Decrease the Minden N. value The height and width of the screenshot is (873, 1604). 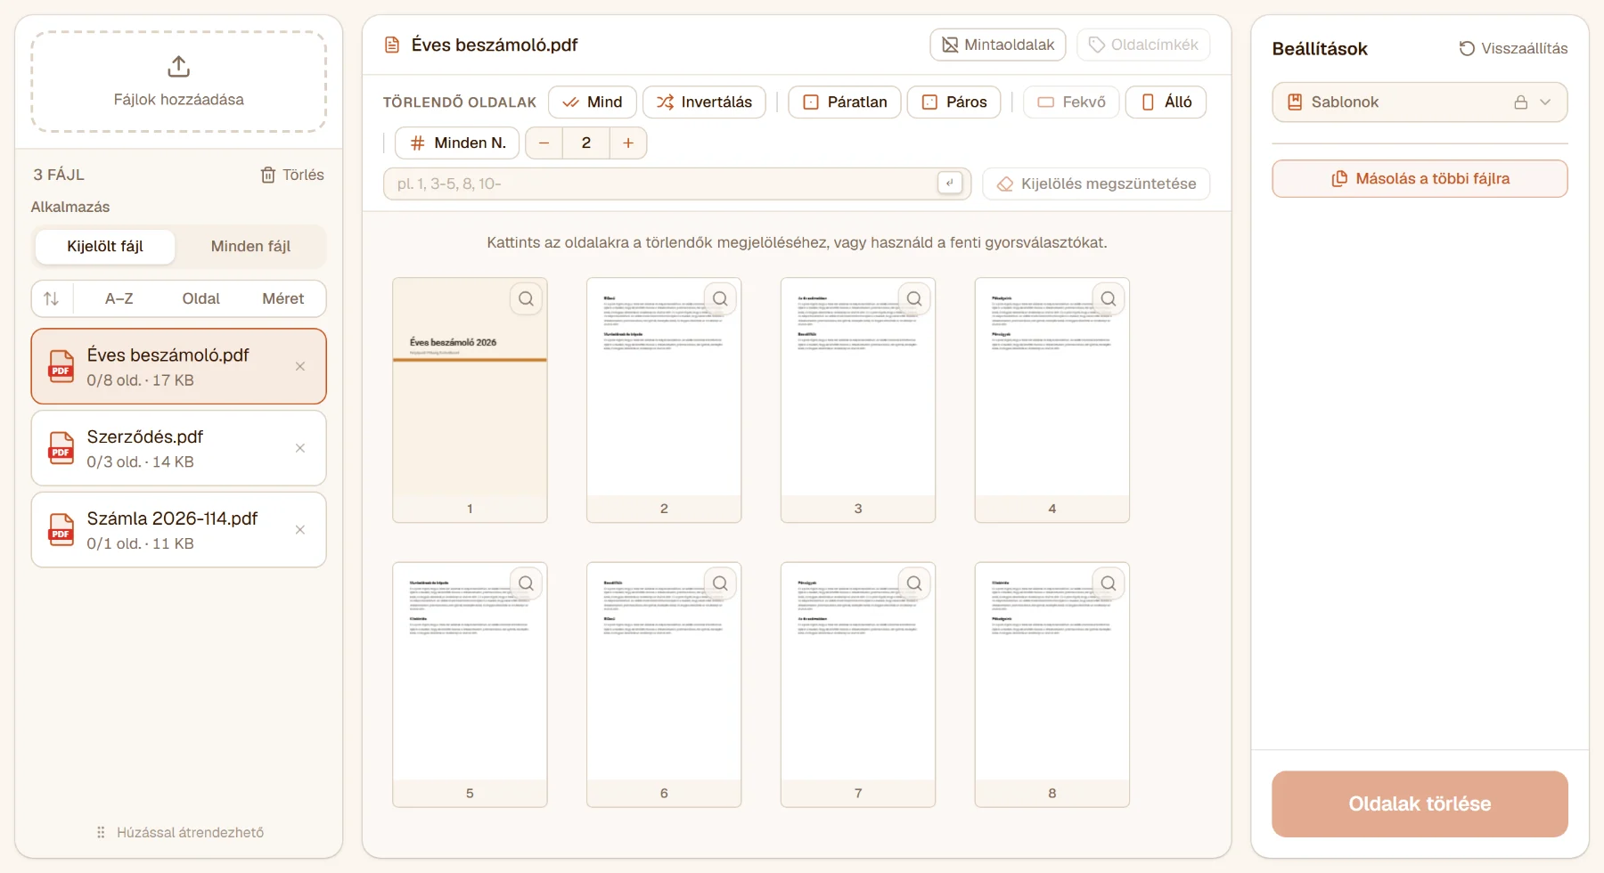(544, 143)
